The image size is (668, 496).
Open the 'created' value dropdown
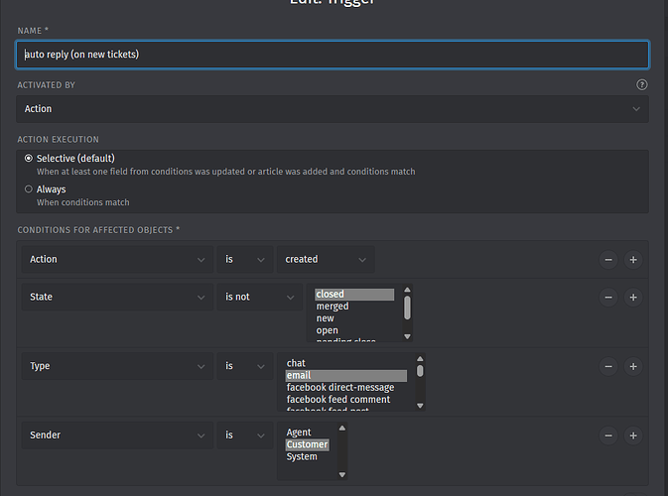pos(326,259)
